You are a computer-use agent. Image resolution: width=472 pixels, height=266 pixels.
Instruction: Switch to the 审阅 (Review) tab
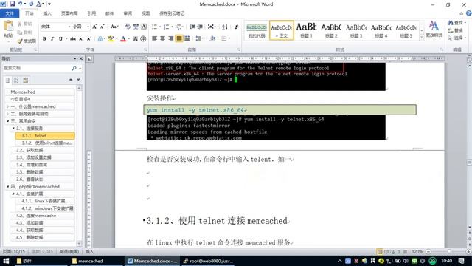(x=128, y=13)
